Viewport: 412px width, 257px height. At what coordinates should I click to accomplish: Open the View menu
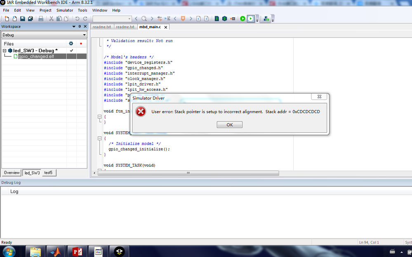pyautogui.click(x=30, y=10)
